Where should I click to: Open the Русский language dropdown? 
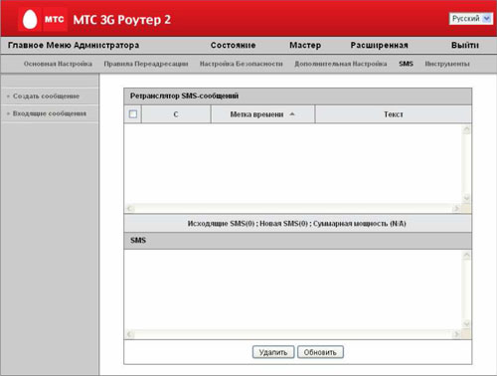(x=471, y=19)
